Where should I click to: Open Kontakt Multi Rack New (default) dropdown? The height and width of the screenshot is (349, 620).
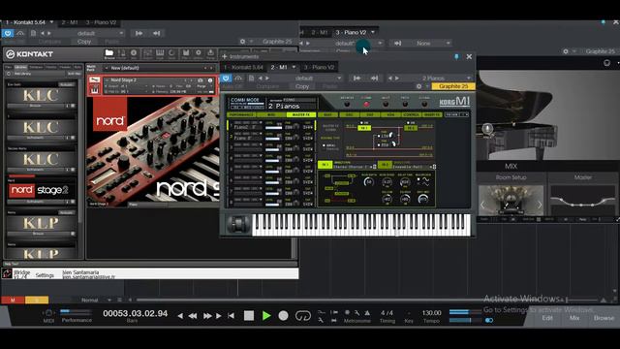159,68
